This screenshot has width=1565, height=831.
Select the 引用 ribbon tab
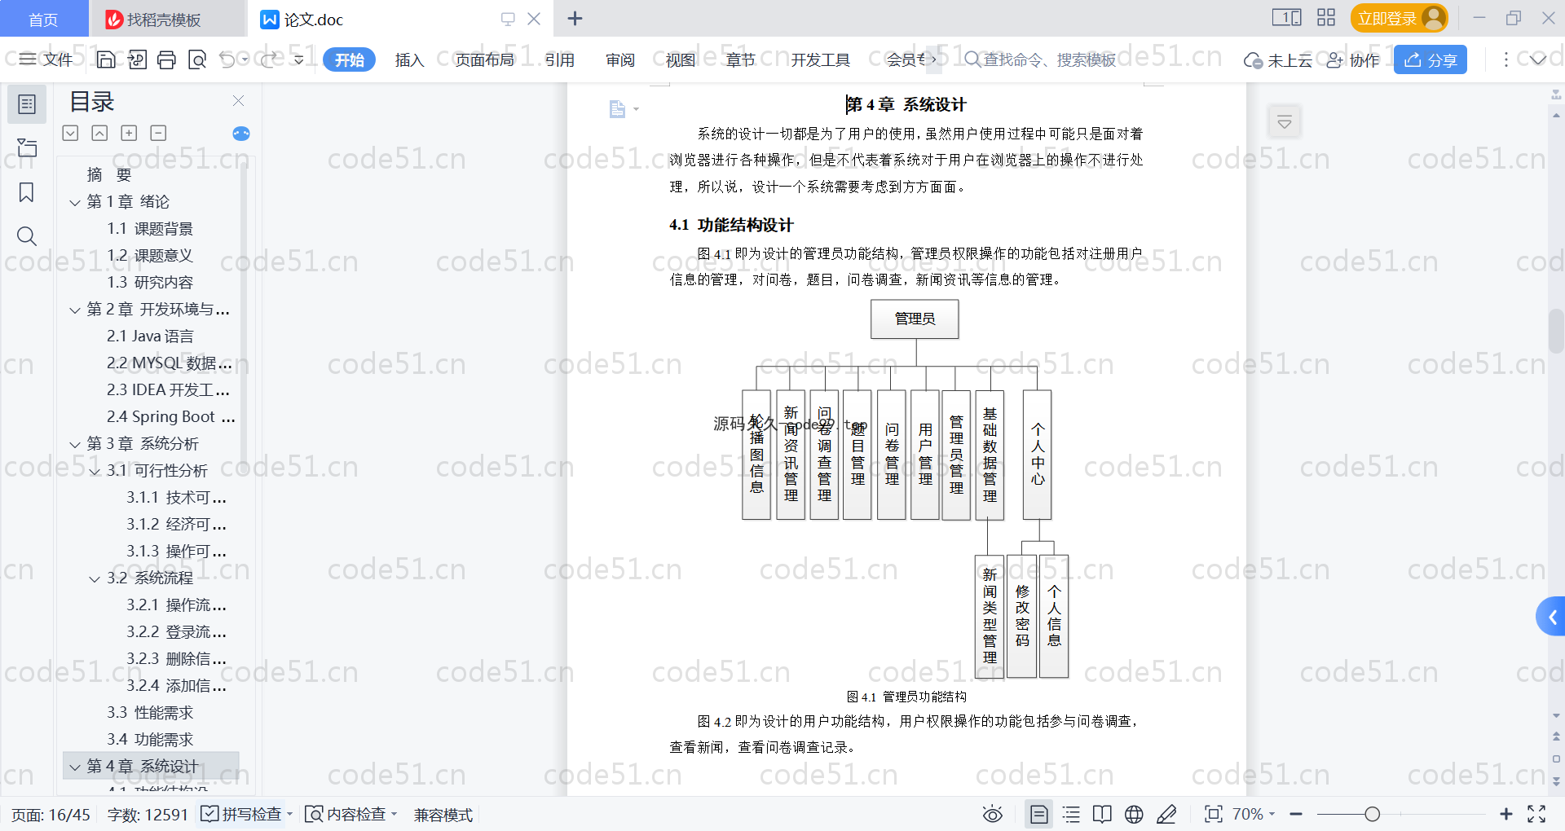click(x=560, y=59)
